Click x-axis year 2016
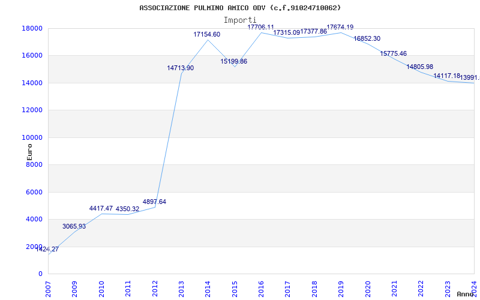The height and width of the screenshot is (300, 480). (x=261, y=289)
